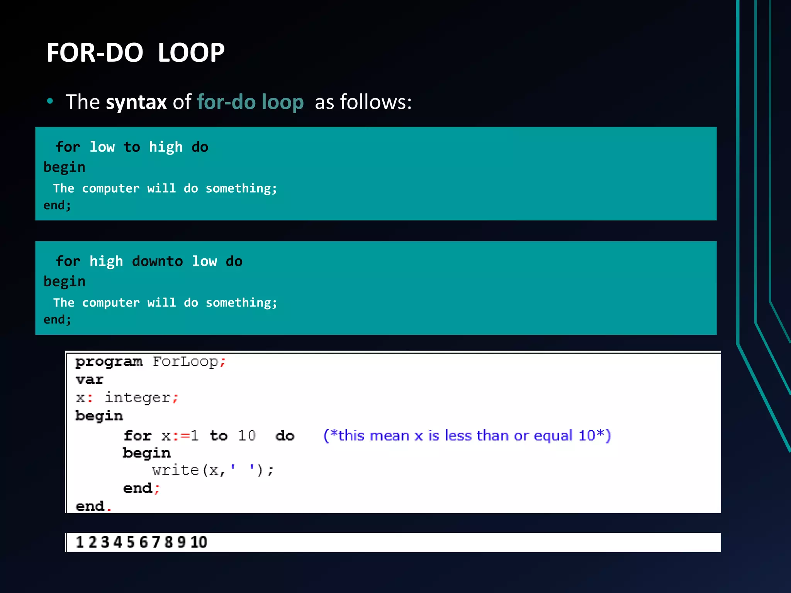Click the highlighted 'for-do loop' text

click(250, 102)
